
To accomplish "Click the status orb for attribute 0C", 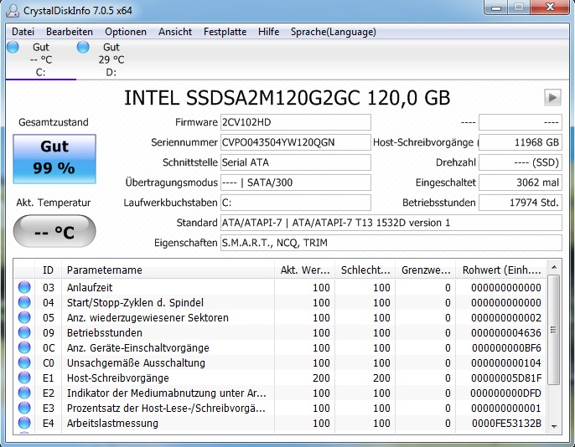I will tap(24, 347).
